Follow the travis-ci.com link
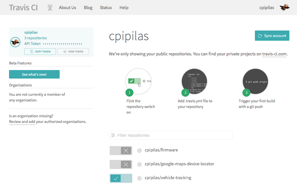This screenshot has height=191, width=297. (274, 54)
